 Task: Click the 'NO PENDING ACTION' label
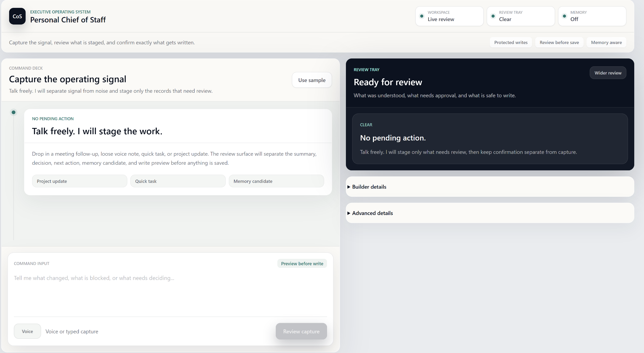(x=53, y=119)
